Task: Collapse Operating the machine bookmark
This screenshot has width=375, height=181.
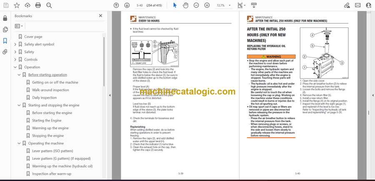Action: (x=19, y=143)
